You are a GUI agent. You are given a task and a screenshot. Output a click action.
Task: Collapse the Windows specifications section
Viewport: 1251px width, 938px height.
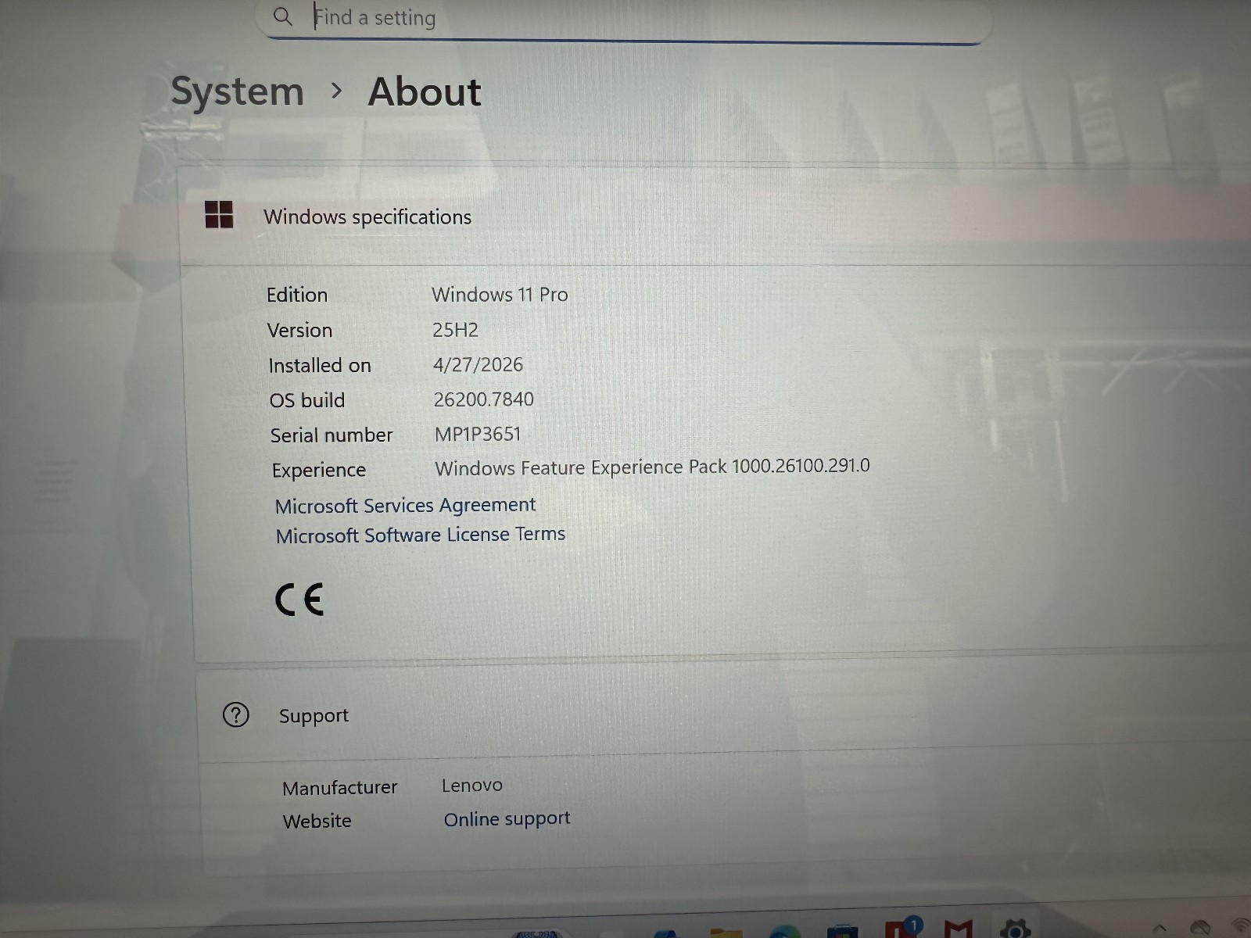(715, 217)
